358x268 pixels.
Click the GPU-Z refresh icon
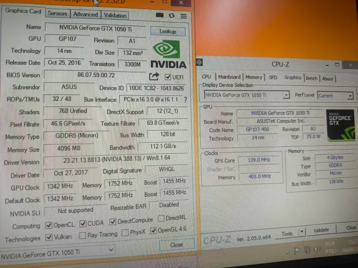(171, 16)
